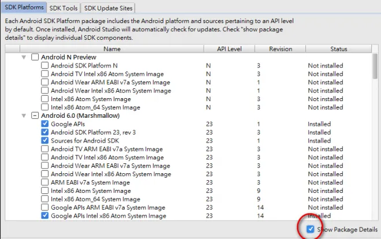Check the Android N Preview group checkbox

[35, 57]
